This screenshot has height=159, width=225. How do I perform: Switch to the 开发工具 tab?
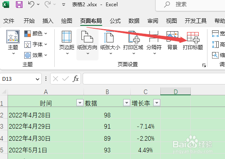pos(196,21)
